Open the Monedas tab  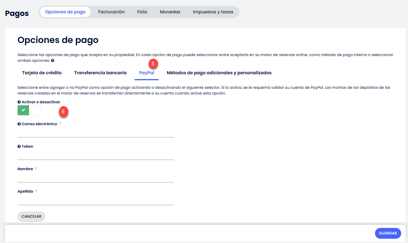point(170,12)
